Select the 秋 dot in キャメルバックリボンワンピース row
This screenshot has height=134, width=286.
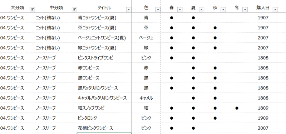pos(215,99)
